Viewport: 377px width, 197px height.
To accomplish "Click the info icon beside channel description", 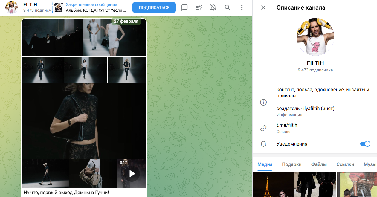I will click(x=263, y=102).
